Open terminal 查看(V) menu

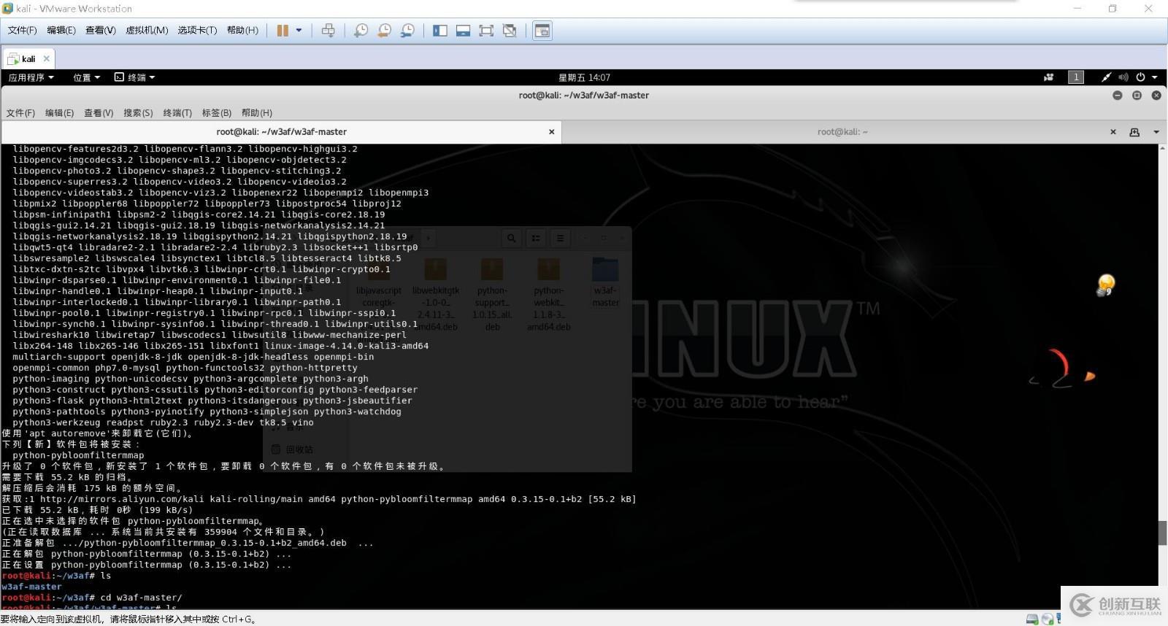tap(99, 113)
